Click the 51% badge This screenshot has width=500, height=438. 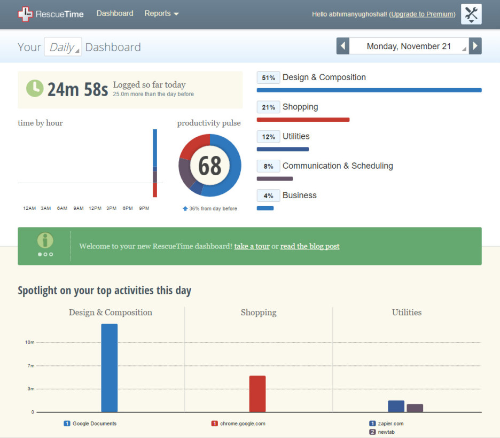(x=269, y=77)
